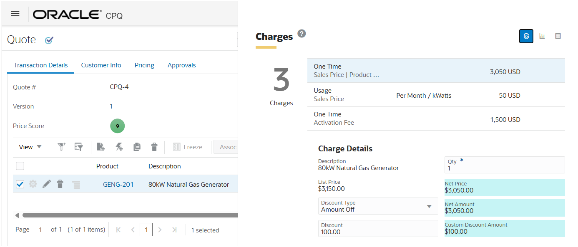Expand the View dropdown menu
Screen dimensions: 578x247
30,147
